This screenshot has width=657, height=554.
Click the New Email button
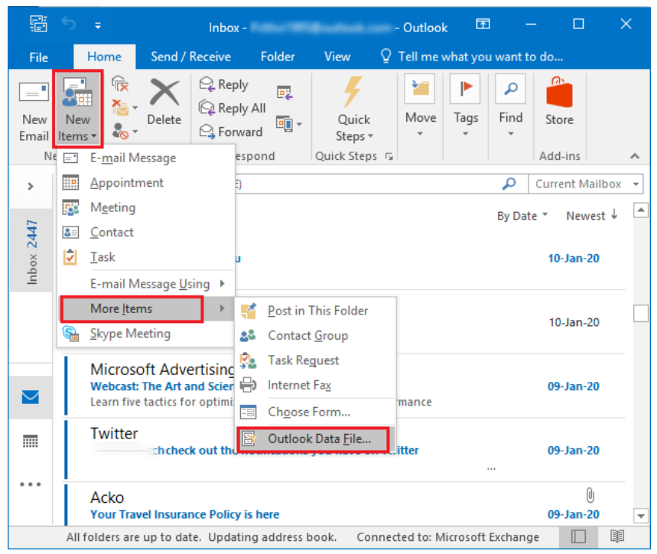click(x=34, y=111)
